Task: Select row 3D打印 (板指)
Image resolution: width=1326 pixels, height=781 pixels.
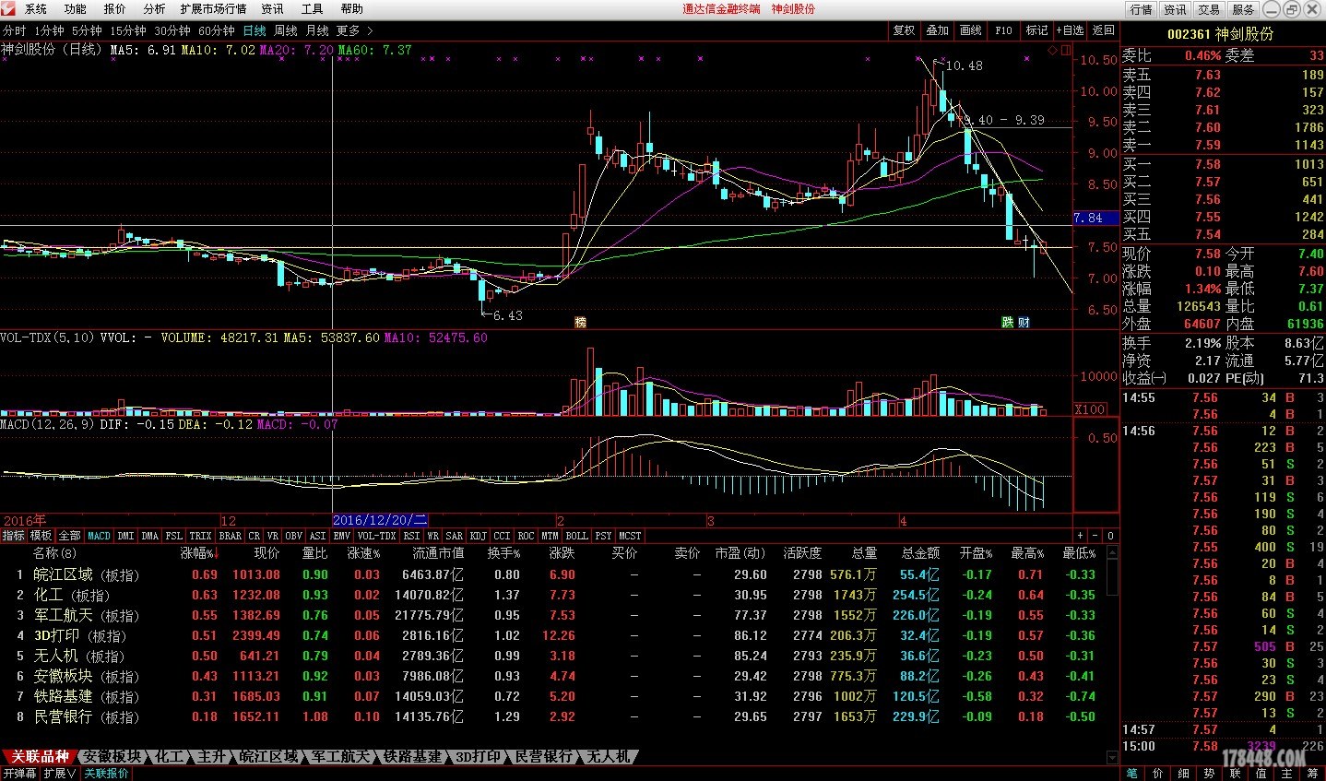Action: (553, 635)
